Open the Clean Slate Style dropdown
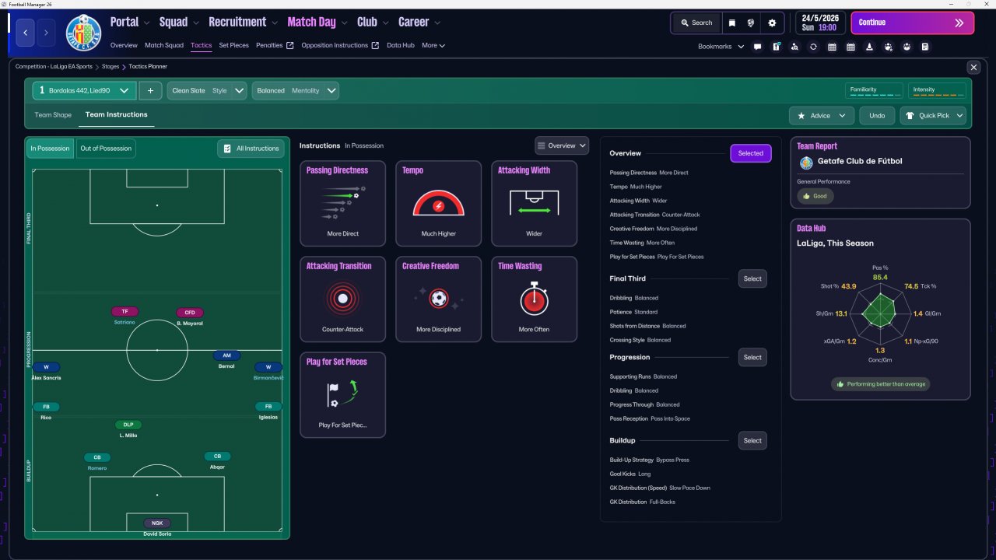The image size is (996, 560). click(x=206, y=90)
